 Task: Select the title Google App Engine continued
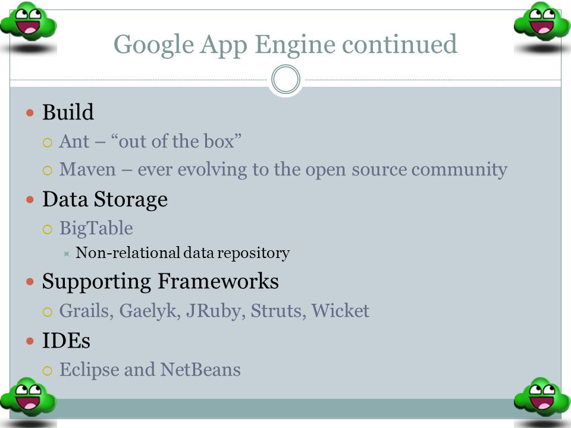click(x=285, y=45)
